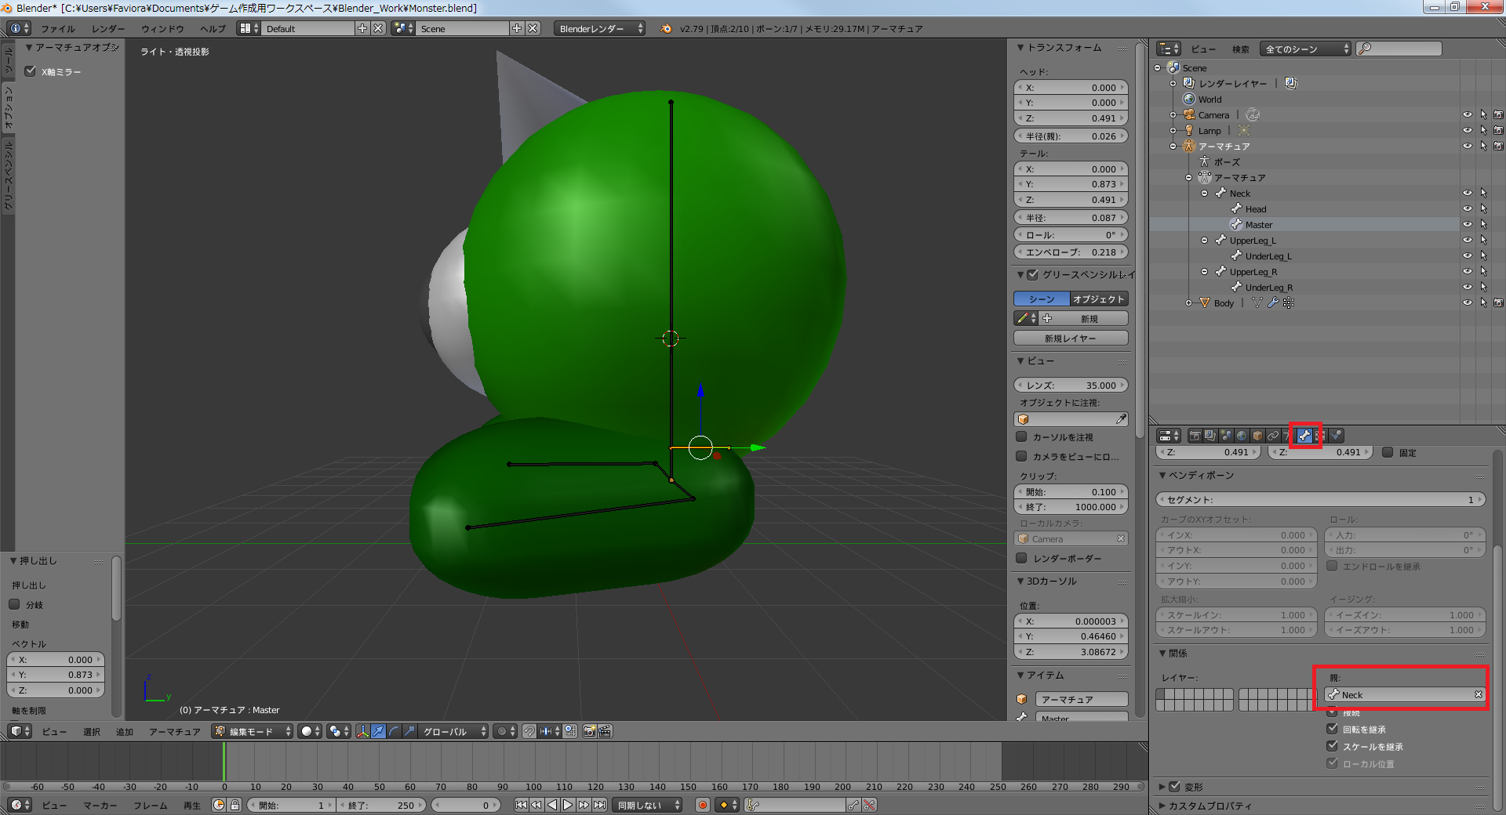The width and height of the screenshot is (1506, 815).
Task: Select the Head bone in outliner
Action: (x=1255, y=209)
